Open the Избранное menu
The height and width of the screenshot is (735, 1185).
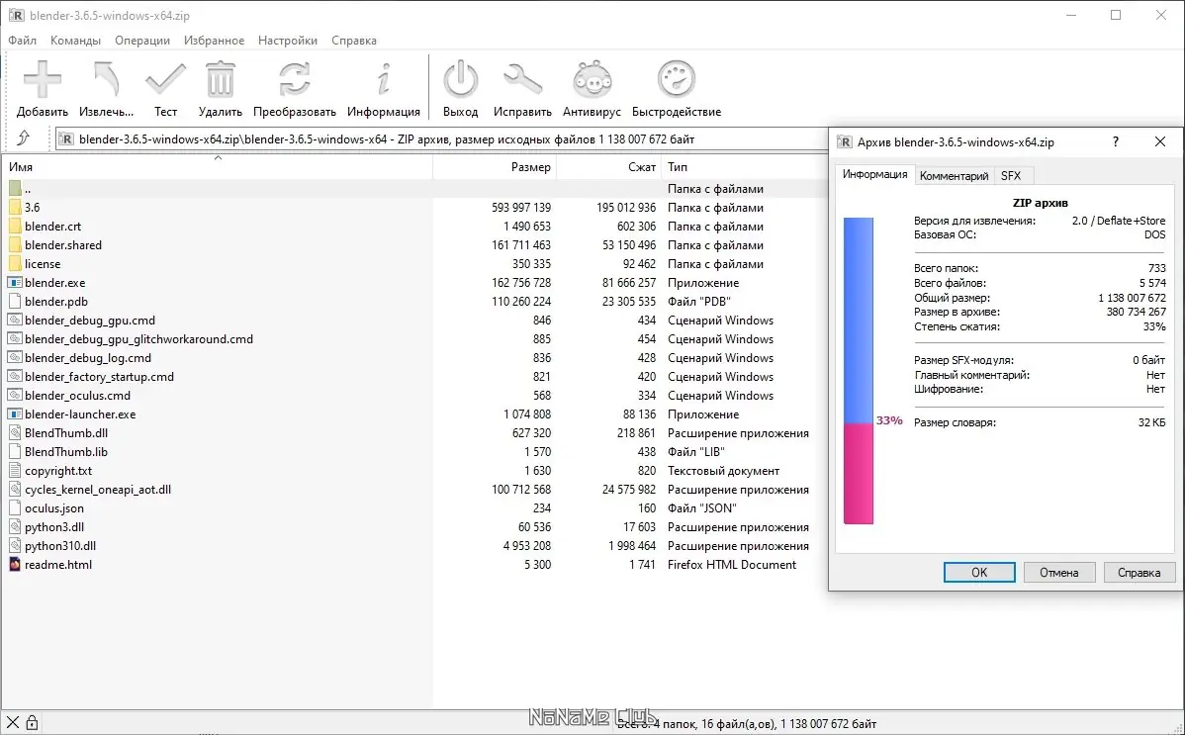tap(214, 41)
